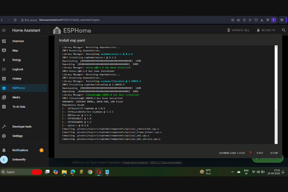The image size is (288, 192).
Task: Click the ESPHome search magnifier icon
Action: 284,30
